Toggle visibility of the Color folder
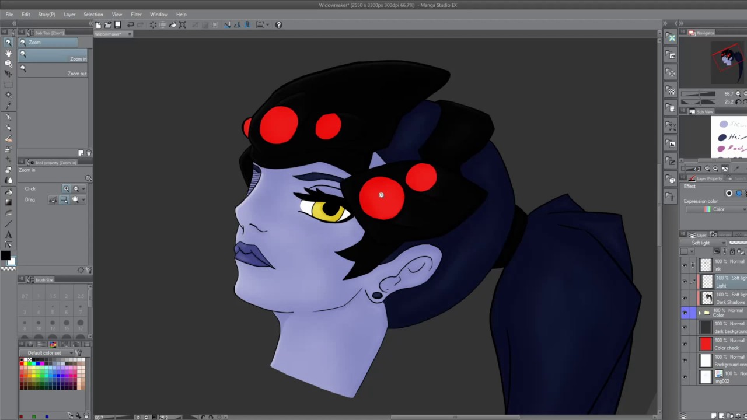This screenshot has height=420, width=747. click(x=685, y=313)
